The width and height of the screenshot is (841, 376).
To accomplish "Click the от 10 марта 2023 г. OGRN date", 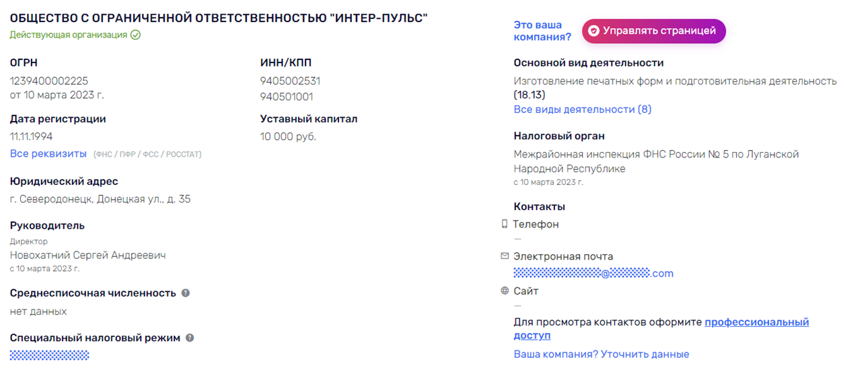I will click(57, 95).
